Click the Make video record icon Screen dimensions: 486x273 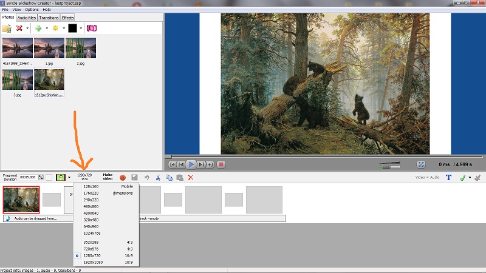tap(123, 177)
